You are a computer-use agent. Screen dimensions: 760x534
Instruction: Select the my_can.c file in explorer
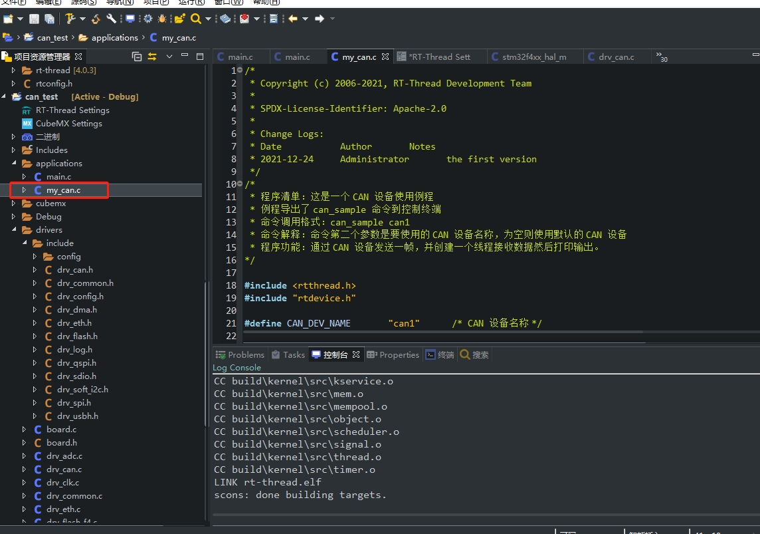tap(64, 190)
